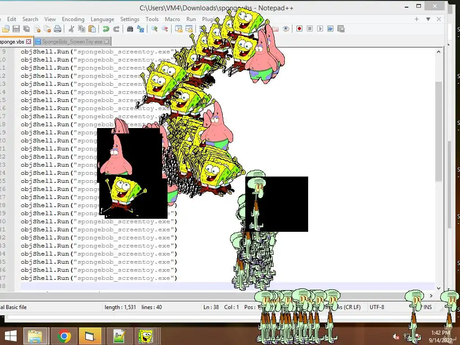Image resolution: width=460 pixels, height=345 pixels.
Task: Close the SpongeBob_ScreenToy.exe tab with its X
Action: click(107, 42)
